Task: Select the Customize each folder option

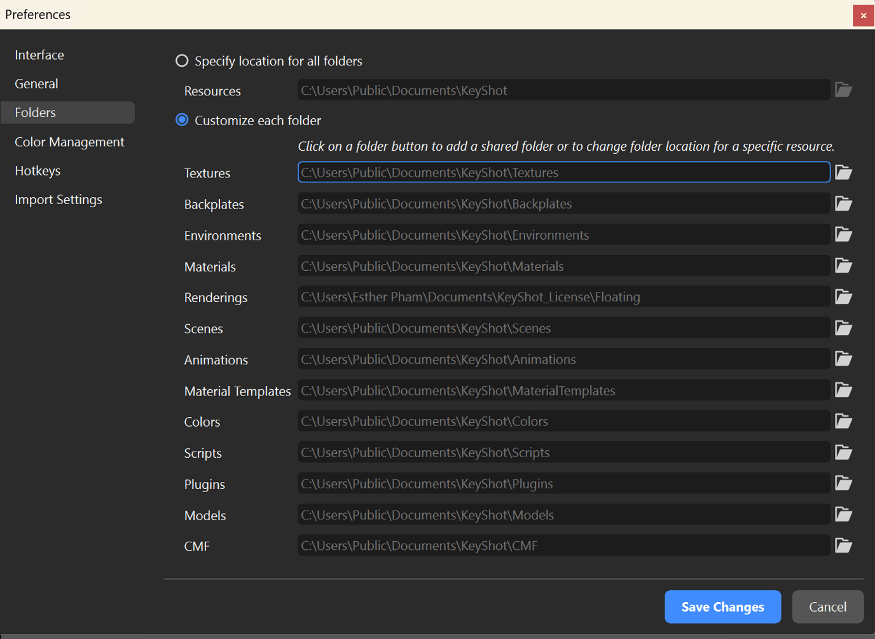Action: tap(182, 120)
